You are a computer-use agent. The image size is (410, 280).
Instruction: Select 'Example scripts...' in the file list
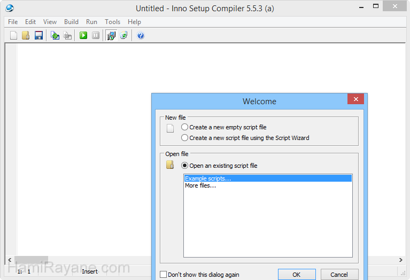point(268,178)
